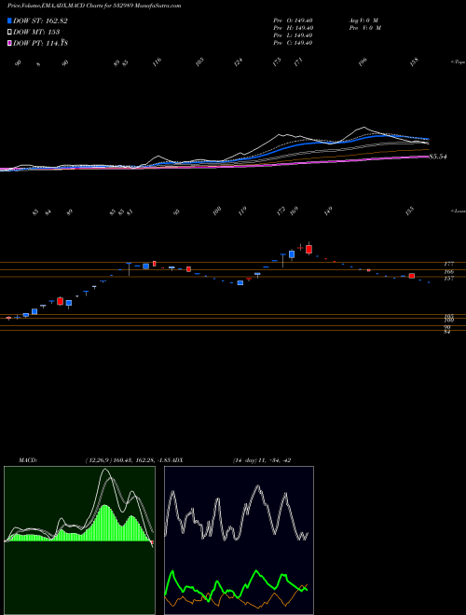The image size is (466, 615).
Task: Click the large red candle at price peak
Action: [309, 249]
